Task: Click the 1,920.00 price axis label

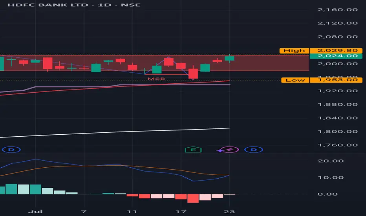Action: point(337,91)
